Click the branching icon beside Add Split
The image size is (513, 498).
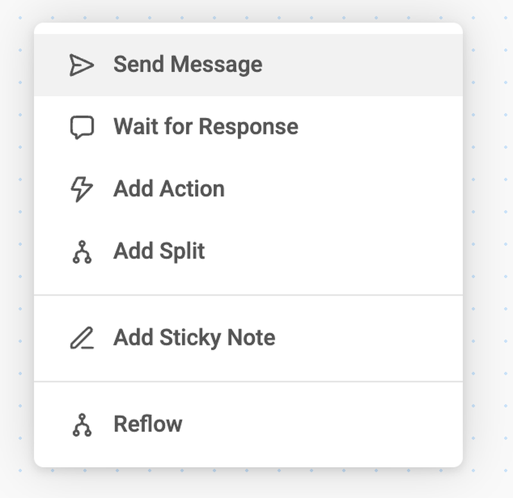point(81,251)
